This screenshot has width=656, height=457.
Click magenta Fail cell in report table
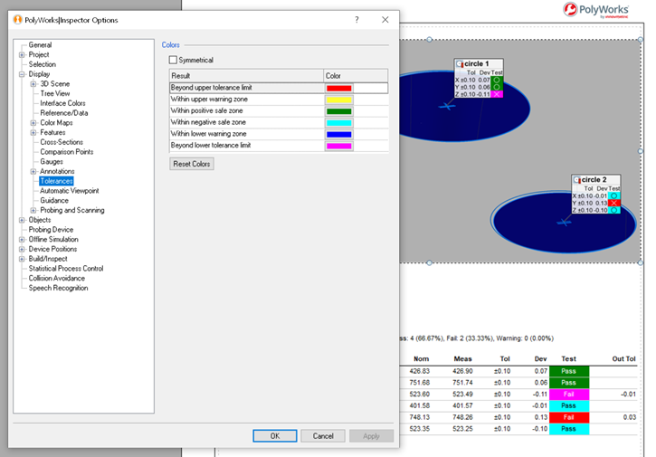point(569,395)
